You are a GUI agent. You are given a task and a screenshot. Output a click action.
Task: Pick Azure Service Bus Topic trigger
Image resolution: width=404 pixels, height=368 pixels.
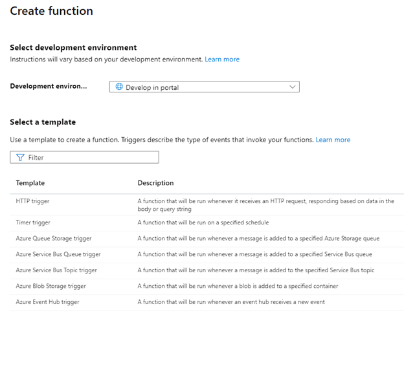[56, 270]
